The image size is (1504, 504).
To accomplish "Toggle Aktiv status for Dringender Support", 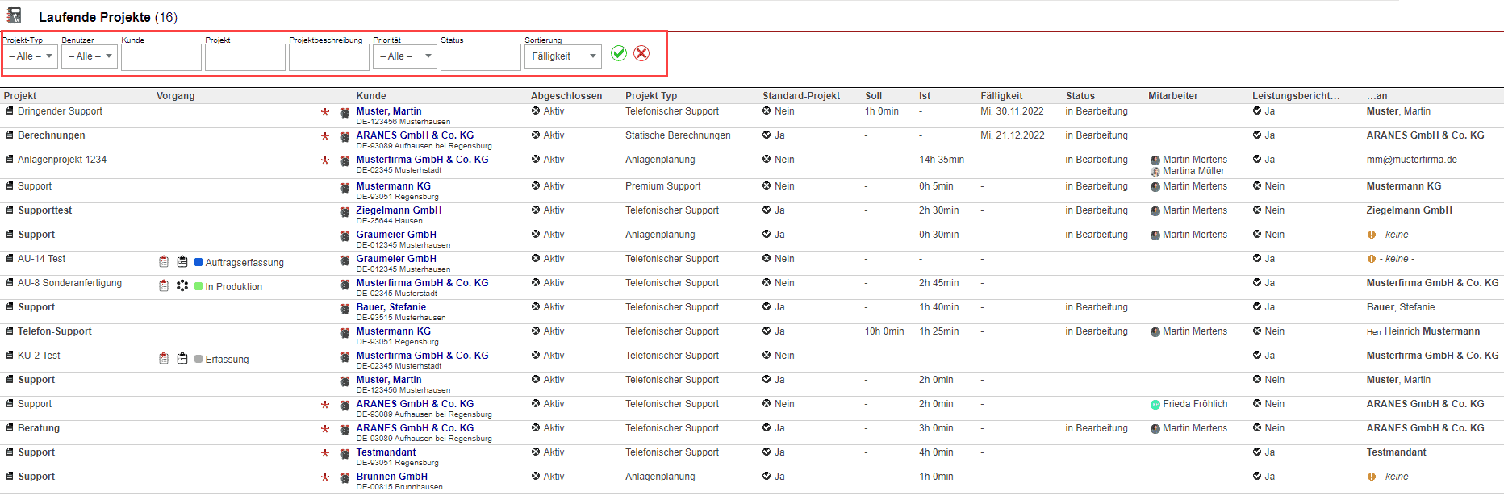I will (x=536, y=111).
